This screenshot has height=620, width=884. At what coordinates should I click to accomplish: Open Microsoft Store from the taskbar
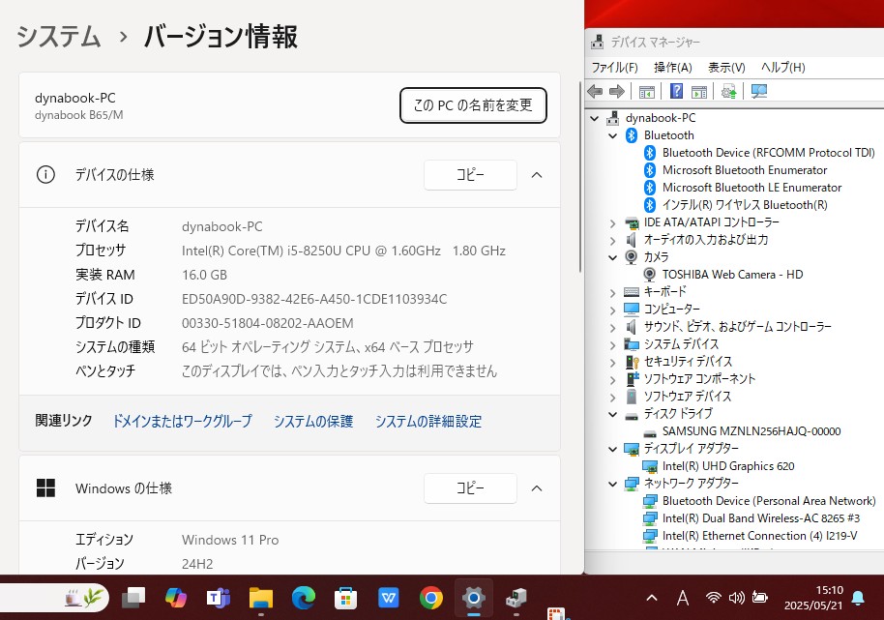(x=345, y=598)
